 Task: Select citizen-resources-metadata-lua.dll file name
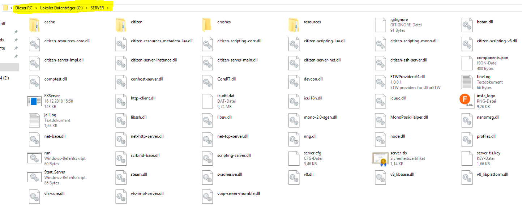(162, 41)
